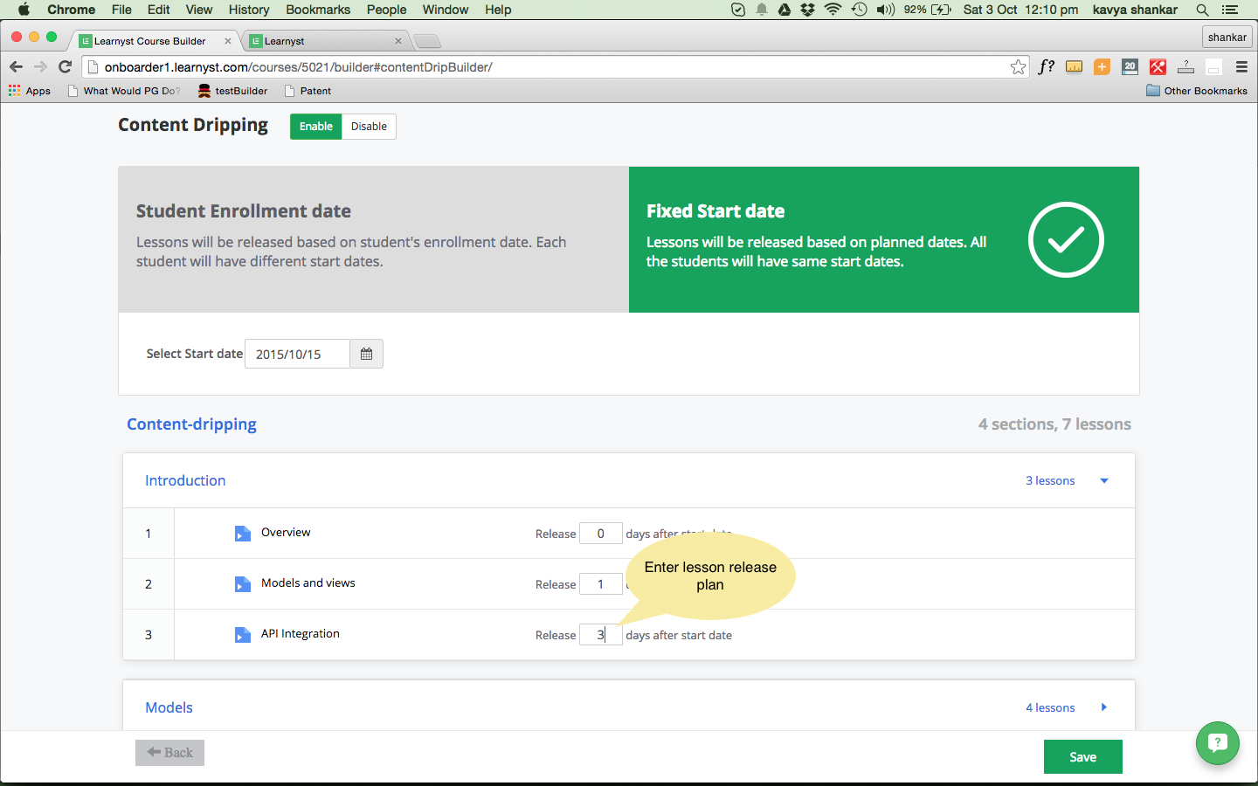Viewport: 1258px width, 786px height.
Task: Open a new browser tab
Action: pos(426,41)
